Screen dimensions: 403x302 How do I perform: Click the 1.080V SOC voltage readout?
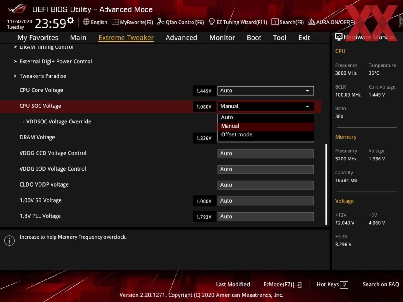coord(204,107)
